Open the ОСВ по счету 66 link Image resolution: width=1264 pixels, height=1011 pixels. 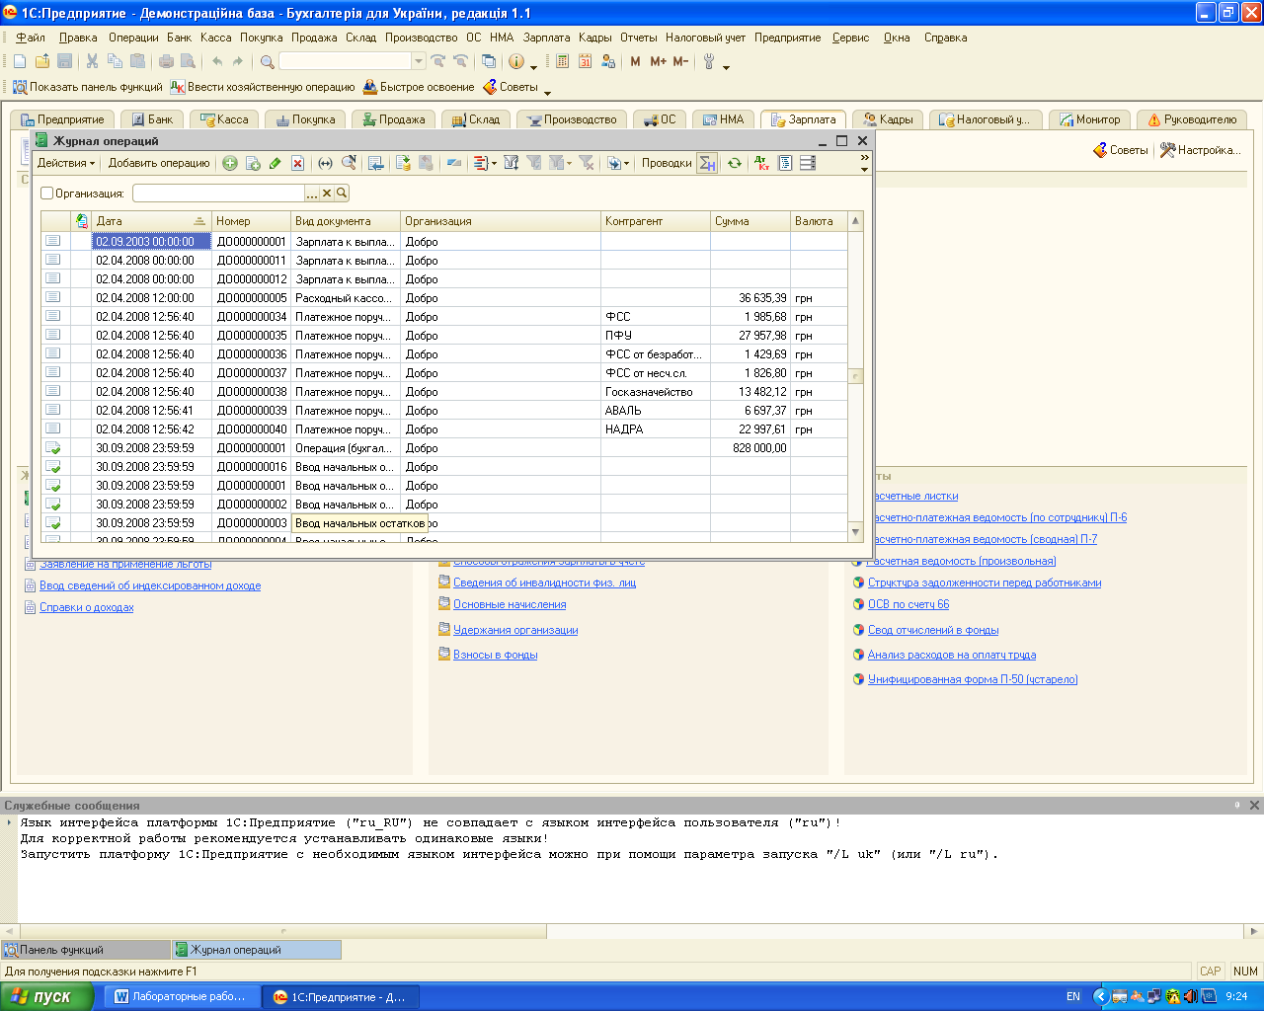pyautogui.click(x=908, y=604)
